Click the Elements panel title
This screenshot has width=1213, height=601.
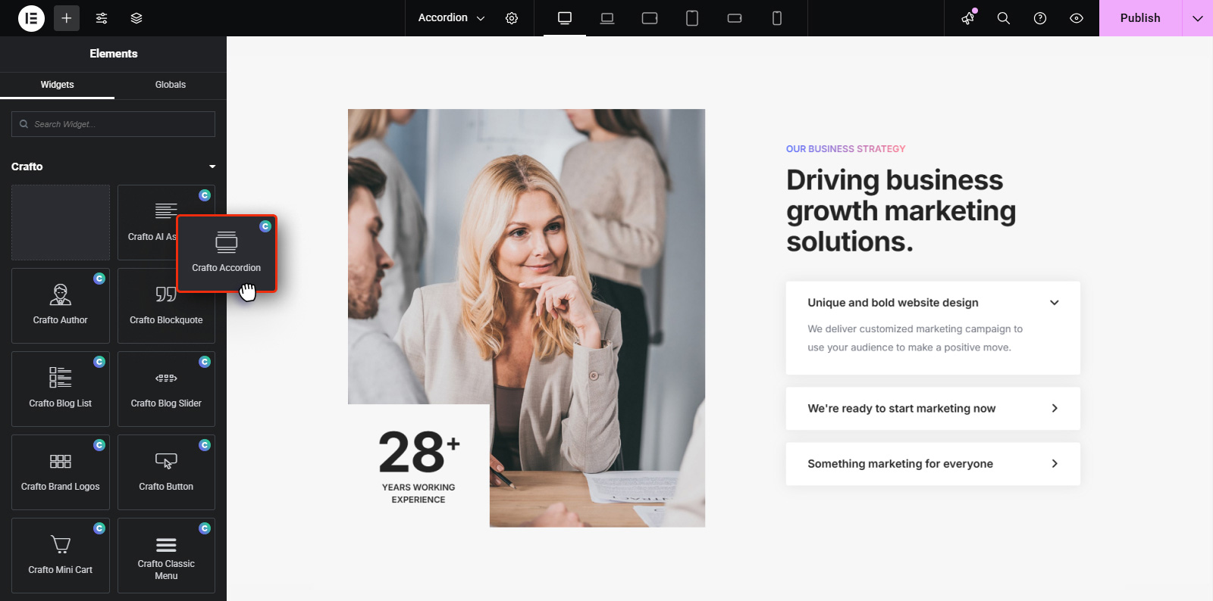coord(113,54)
